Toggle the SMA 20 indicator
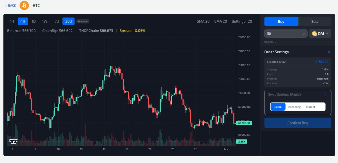338x163 pixels. [203, 21]
